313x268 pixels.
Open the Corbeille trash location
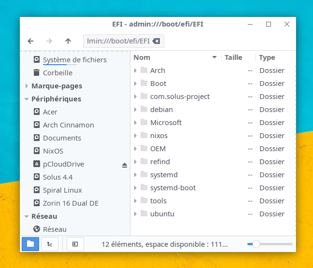pyautogui.click(x=57, y=73)
